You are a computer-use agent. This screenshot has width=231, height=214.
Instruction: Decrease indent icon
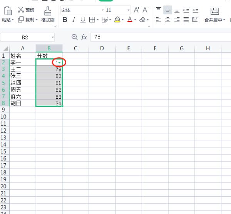[x=186, y=10]
